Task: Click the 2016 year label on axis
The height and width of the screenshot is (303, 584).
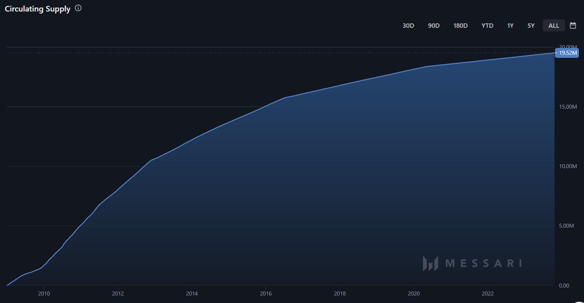Action: click(x=266, y=293)
